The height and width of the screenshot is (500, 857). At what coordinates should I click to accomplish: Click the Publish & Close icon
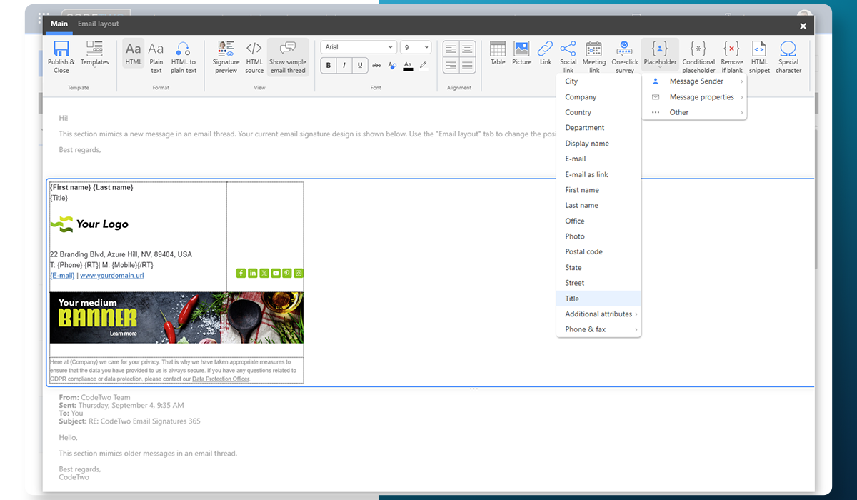point(61,56)
